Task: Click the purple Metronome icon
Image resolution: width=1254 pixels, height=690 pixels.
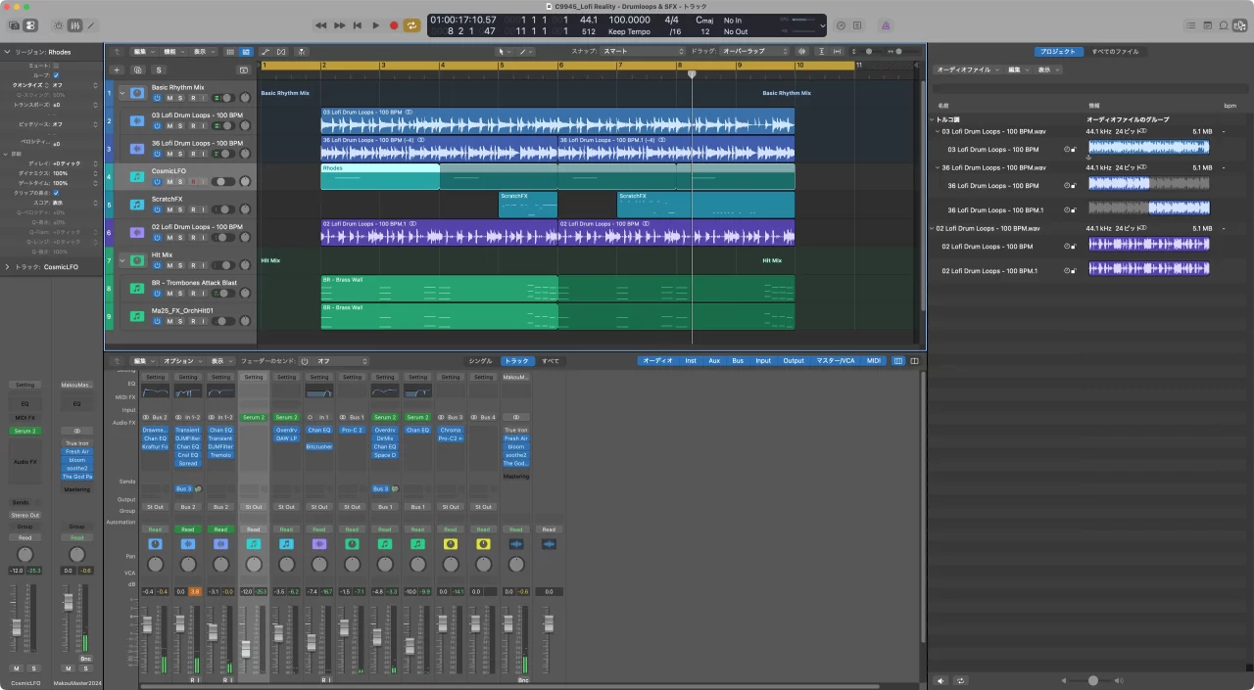Action: 886,25
